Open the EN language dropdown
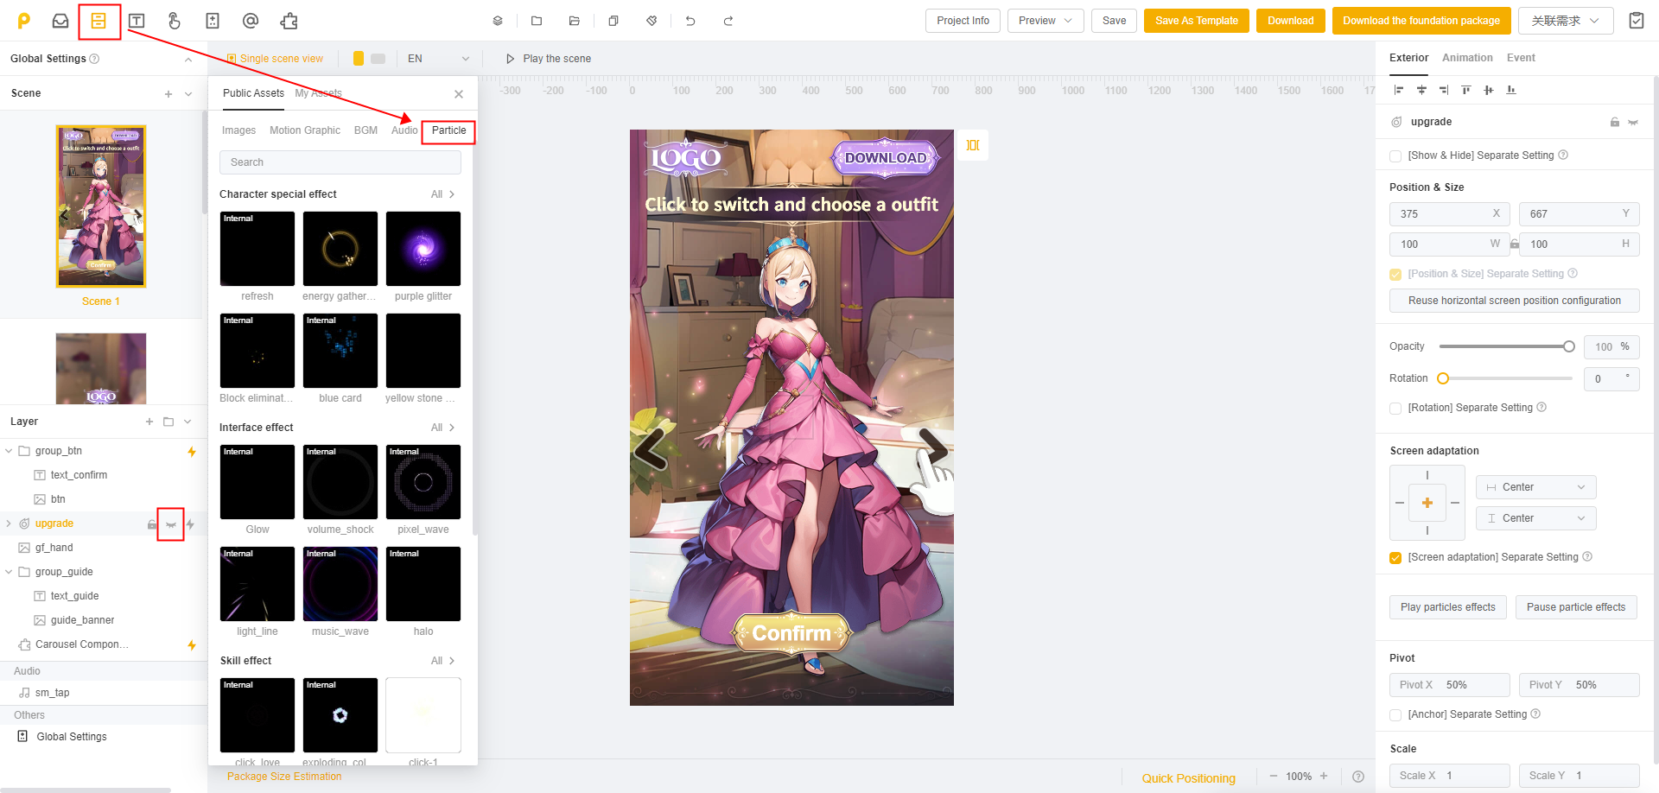 (x=438, y=59)
